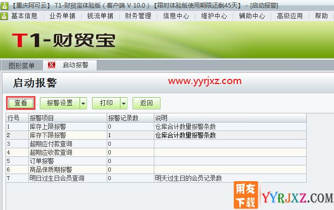Image resolution: width=334 pixels, height=210 pixels.
Task: Click record count 0 in 明日过生日会员查询 row
Action: (131, 178)
